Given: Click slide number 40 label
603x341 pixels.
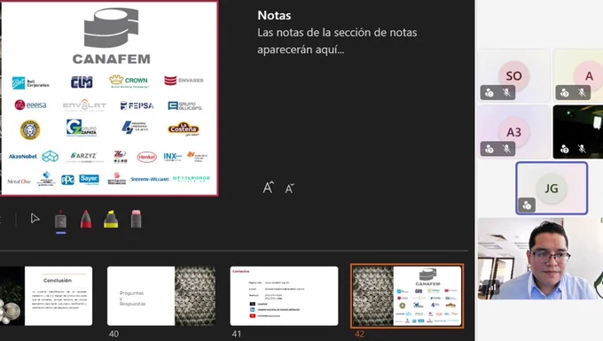Looking at the screenshot, I should tap(114, 334).
